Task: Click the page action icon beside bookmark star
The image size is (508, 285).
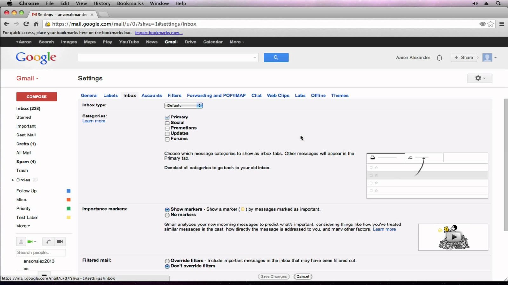Action: 483,24
